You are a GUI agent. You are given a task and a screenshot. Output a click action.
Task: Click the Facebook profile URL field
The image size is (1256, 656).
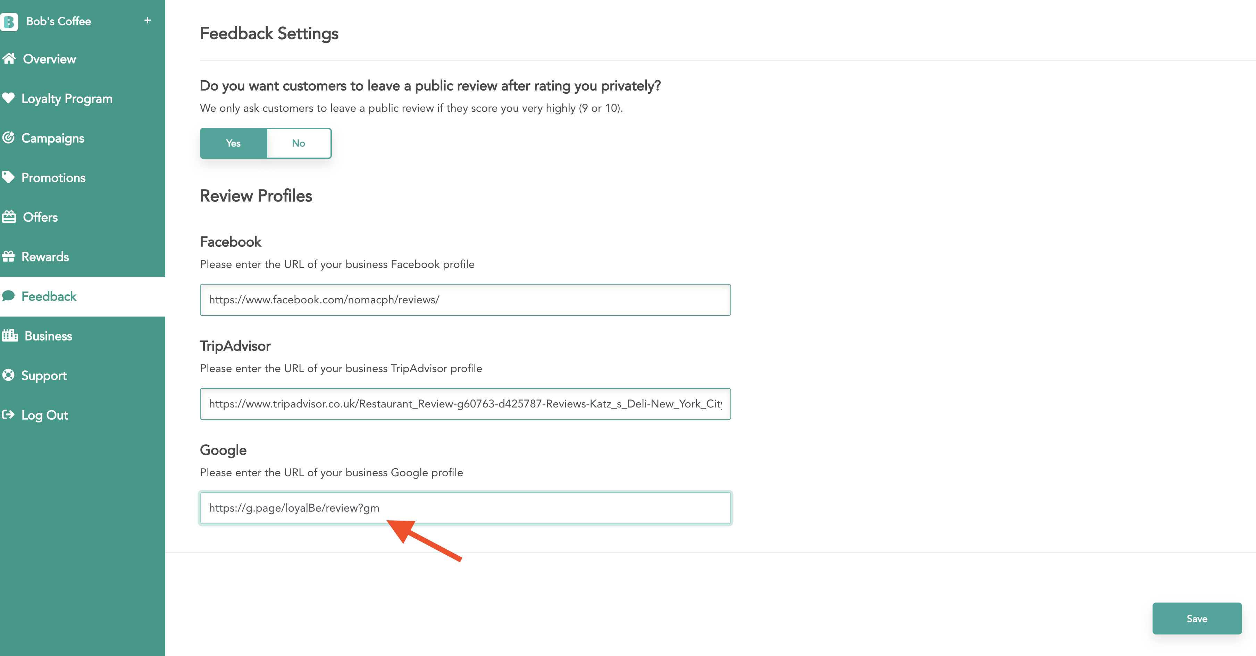[465, 300]
